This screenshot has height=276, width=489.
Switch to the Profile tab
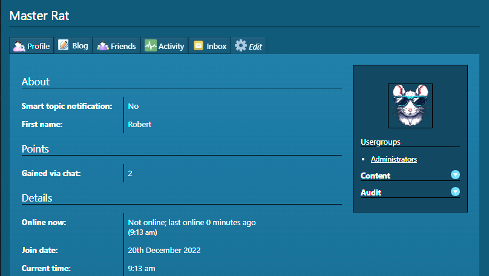pyautogui.click(x=39, y=47)
